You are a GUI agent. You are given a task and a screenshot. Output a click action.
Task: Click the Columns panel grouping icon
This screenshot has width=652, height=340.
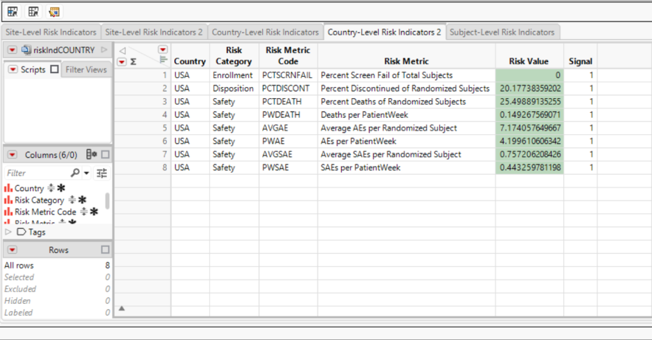[x=92, y=154]
